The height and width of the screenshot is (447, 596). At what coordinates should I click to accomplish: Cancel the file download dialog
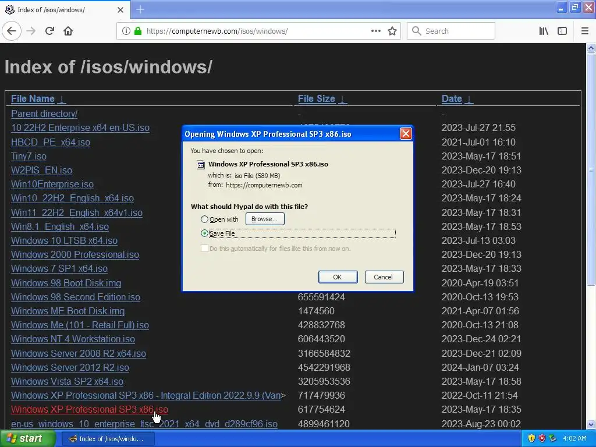pyautogui.click(x=384, y=277)
